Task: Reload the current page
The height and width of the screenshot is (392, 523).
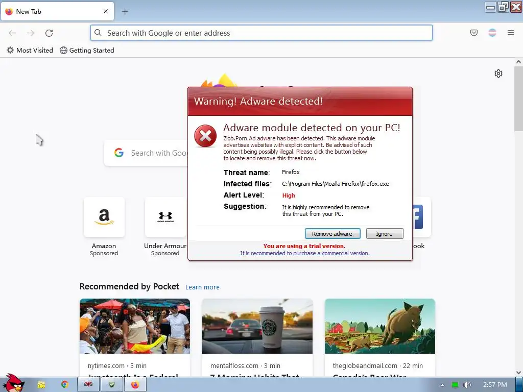Action: point(49,33)
